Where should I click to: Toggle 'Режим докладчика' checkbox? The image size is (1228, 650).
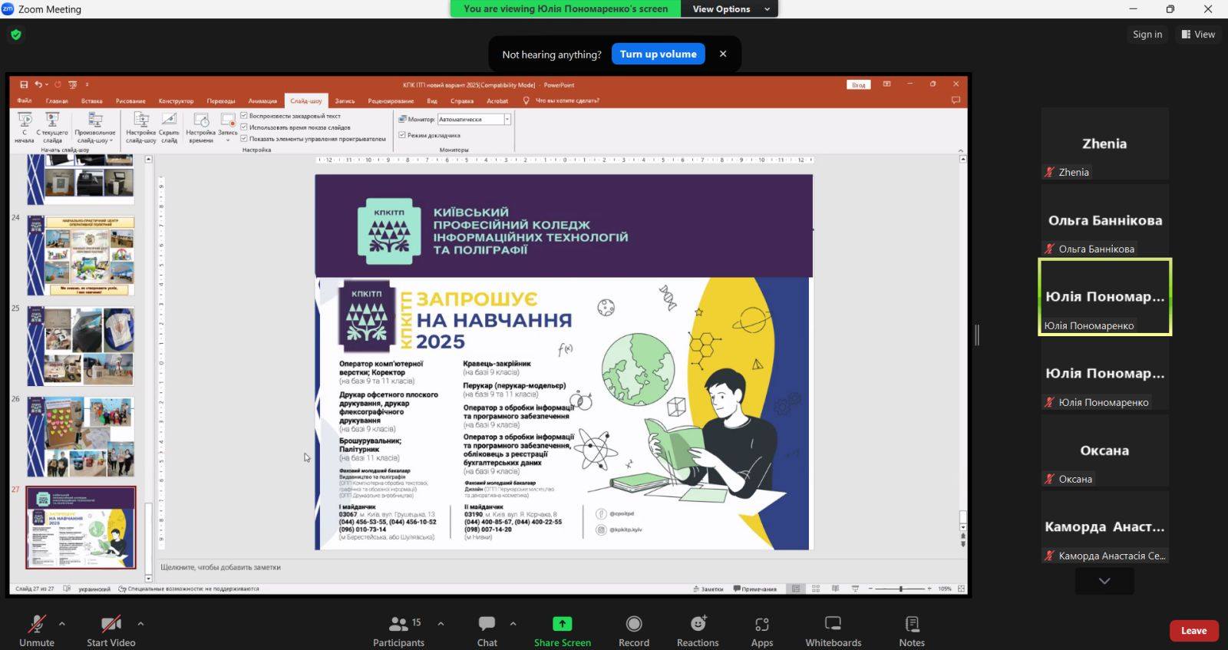point(402,135)
